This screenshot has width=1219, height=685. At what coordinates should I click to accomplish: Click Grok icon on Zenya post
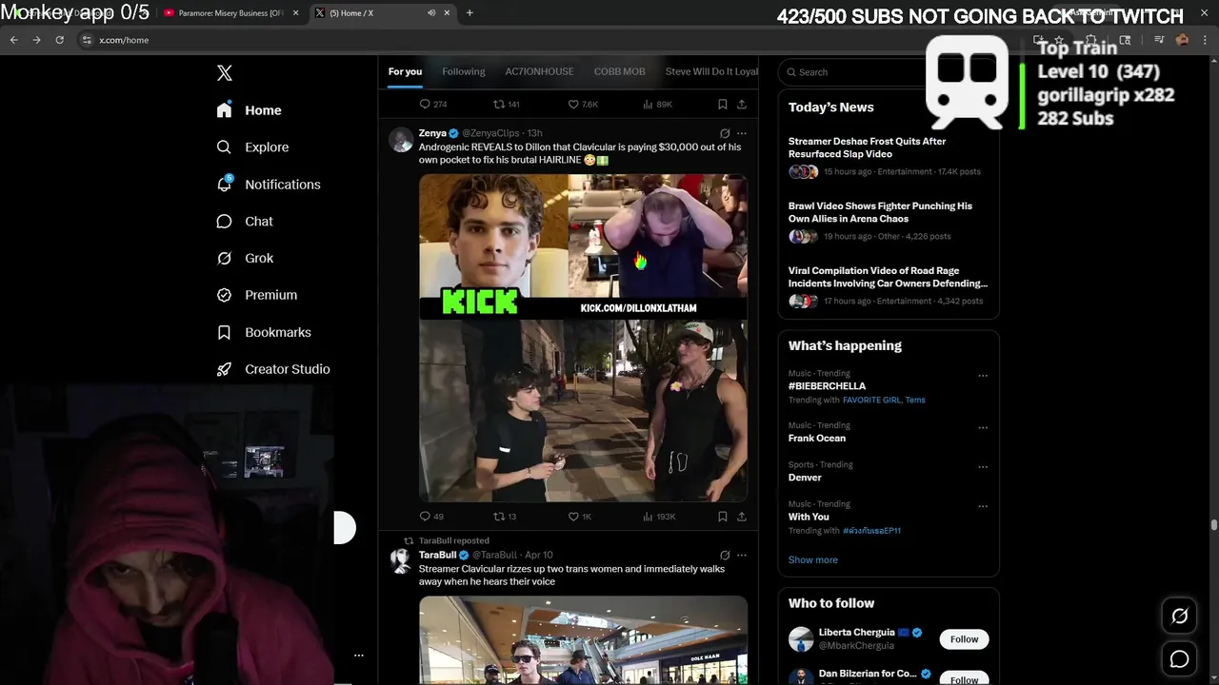(x=725, y=133)
